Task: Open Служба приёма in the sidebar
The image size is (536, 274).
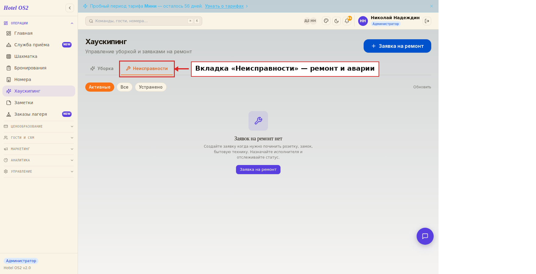Action: click(x=39, y=45)
